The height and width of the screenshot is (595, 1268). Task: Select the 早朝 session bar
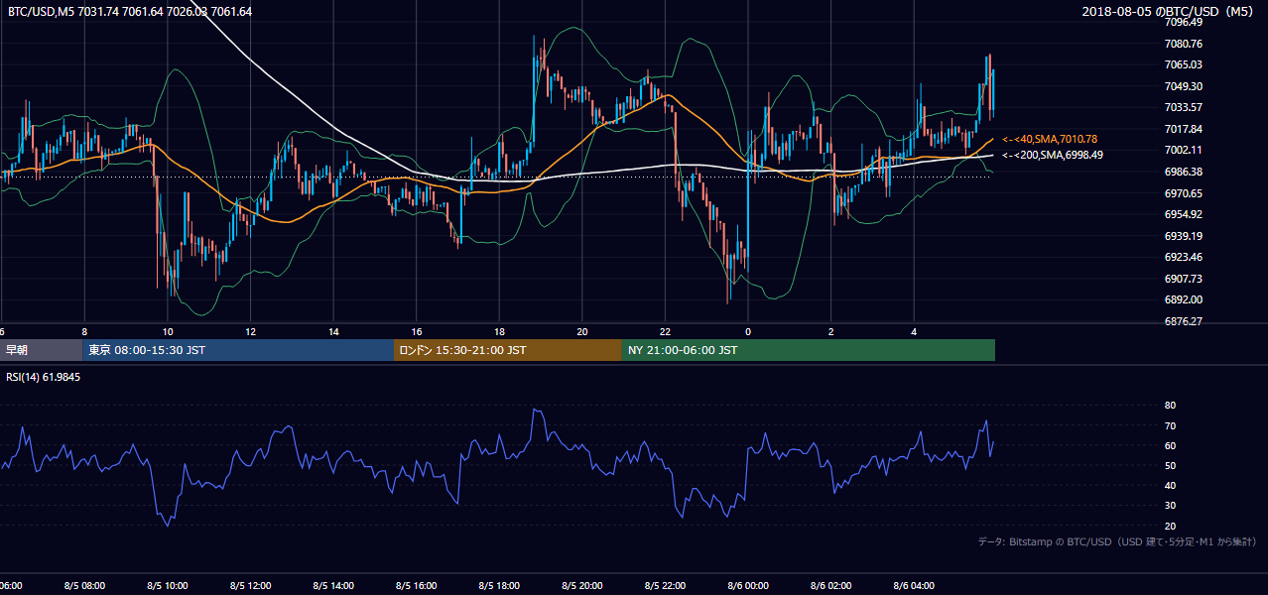[x=42, y=350]
